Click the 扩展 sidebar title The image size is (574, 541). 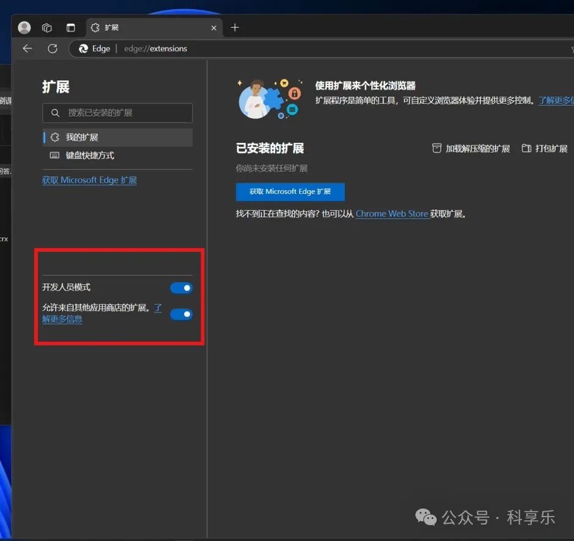tap(56, 87)
